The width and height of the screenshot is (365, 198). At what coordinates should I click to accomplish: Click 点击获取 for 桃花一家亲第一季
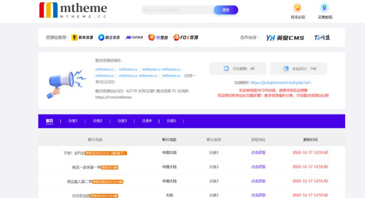(258, 167)
